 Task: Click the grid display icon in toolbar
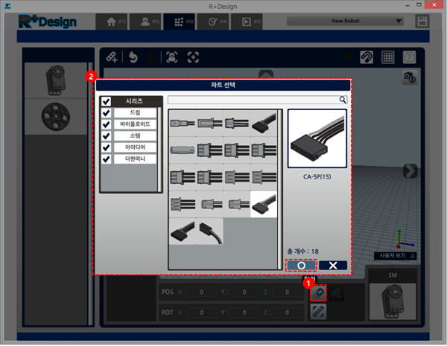(x=388, y=57)
